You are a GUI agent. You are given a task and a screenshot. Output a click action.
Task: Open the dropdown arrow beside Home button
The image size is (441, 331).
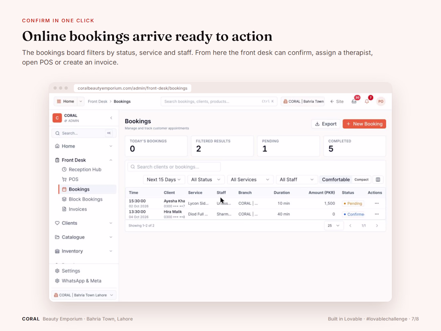pyautogui.click(x=81, y=102)
